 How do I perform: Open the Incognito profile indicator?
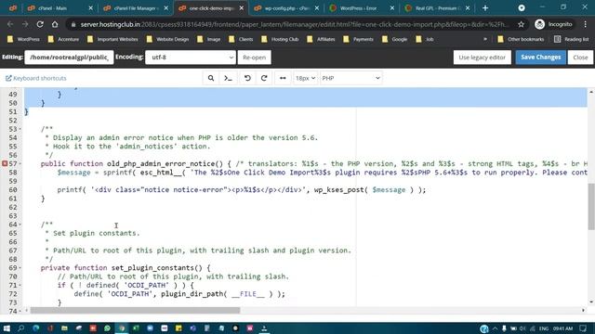[554, 24]
